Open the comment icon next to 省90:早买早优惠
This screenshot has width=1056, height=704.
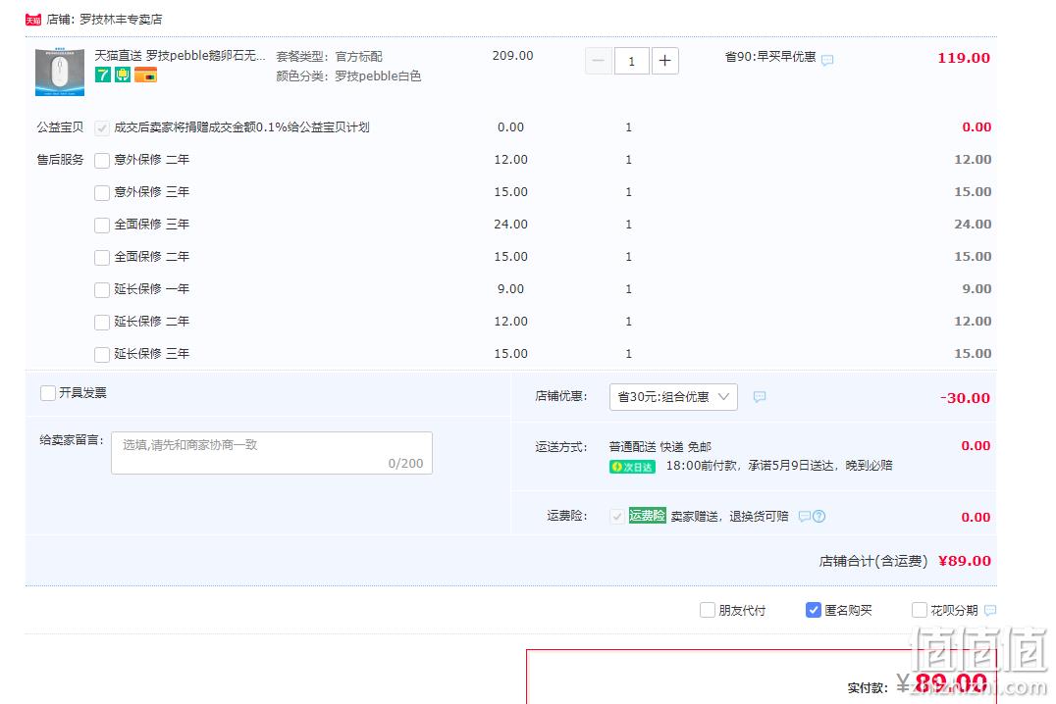[x=827, y=60]
